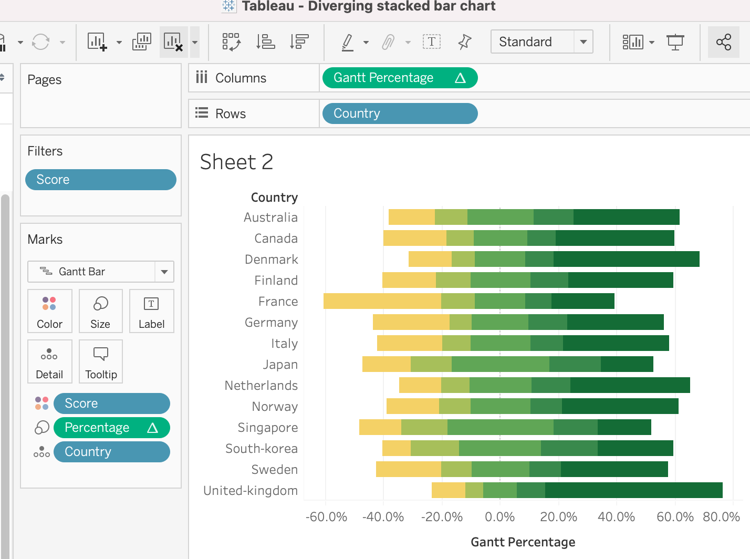Open the Color marks card
Screen dimensions: 750x559
pyautogui.click(x=49, y=311)
